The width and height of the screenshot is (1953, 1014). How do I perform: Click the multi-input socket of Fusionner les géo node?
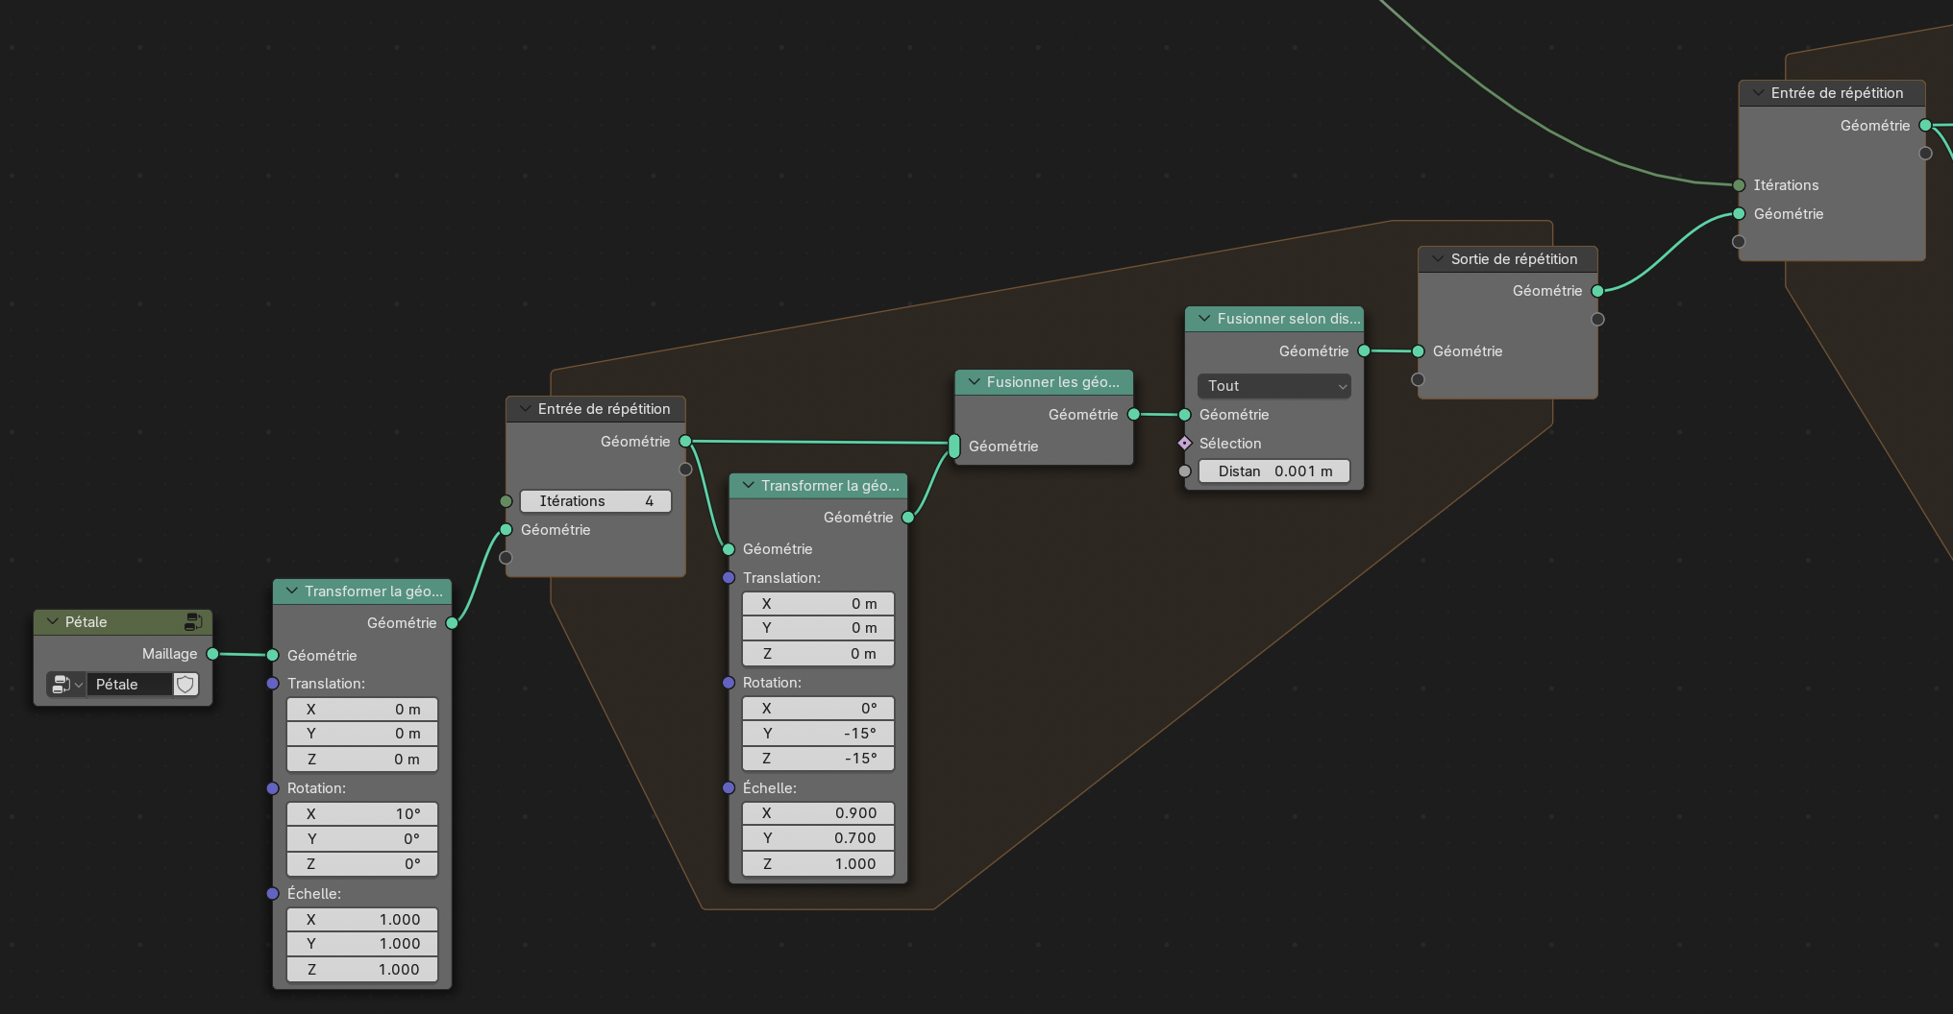click(x=953, y=446)
